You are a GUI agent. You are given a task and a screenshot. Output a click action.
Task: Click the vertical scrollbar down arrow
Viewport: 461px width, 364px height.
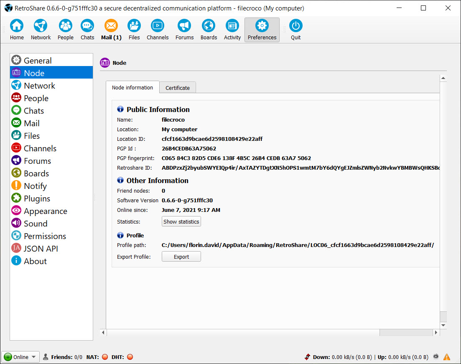[443, 325]
